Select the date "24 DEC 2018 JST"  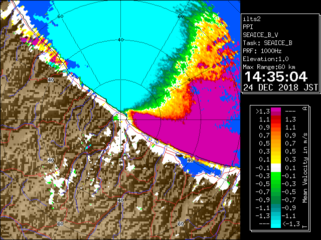click(x=281, y=87)
